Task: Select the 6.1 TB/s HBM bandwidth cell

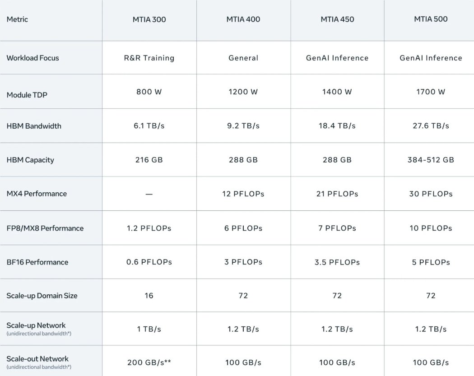Action: 149,126
